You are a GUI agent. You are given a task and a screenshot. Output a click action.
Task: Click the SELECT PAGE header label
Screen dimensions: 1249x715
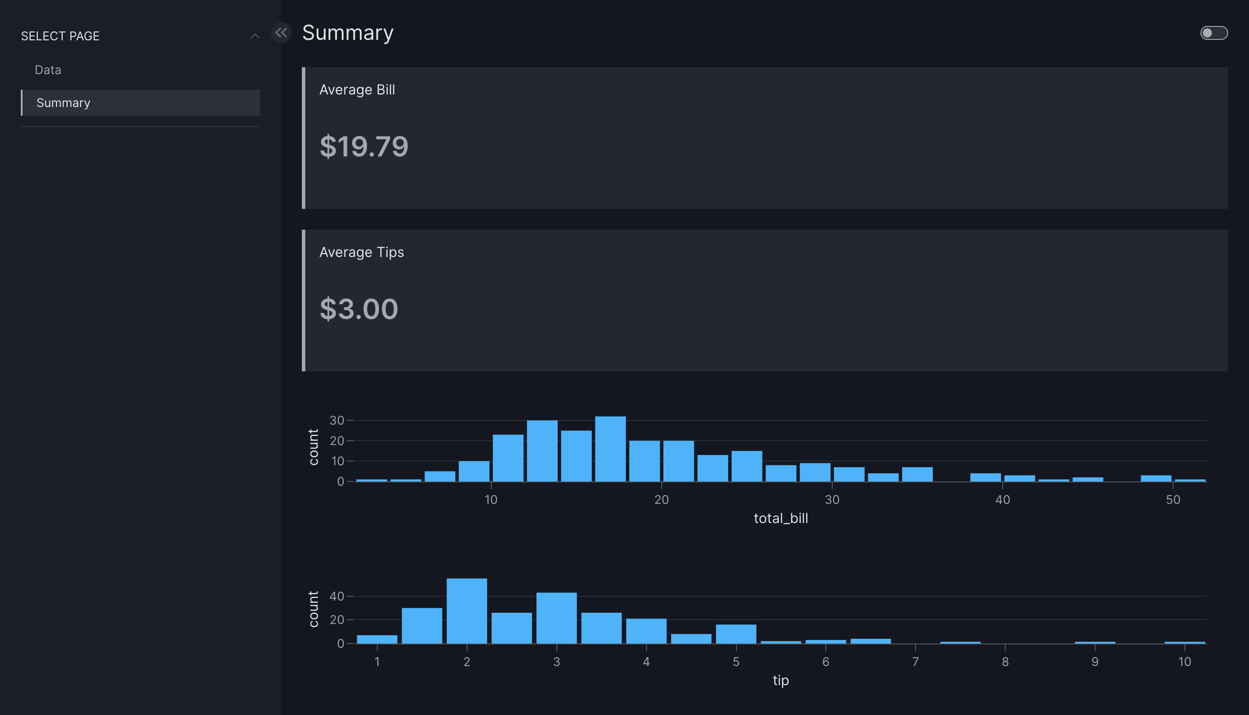60,36
